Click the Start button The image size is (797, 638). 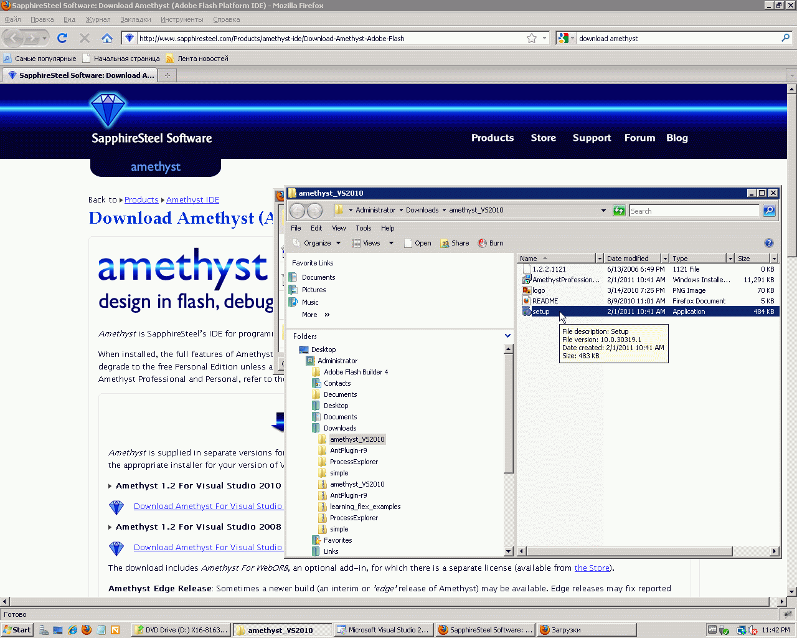click(17, 630)
